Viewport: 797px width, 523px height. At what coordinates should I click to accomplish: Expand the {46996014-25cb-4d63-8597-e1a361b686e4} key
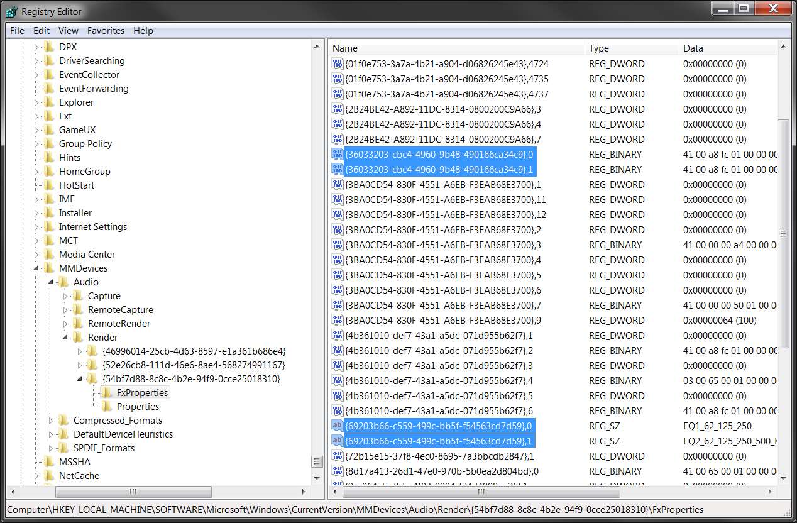click(x=80, y=351)
